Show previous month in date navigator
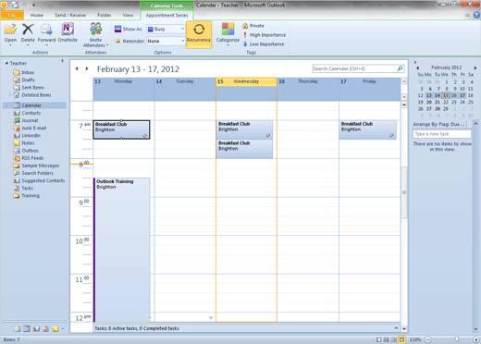481x344 pixels. pos(418,68)
